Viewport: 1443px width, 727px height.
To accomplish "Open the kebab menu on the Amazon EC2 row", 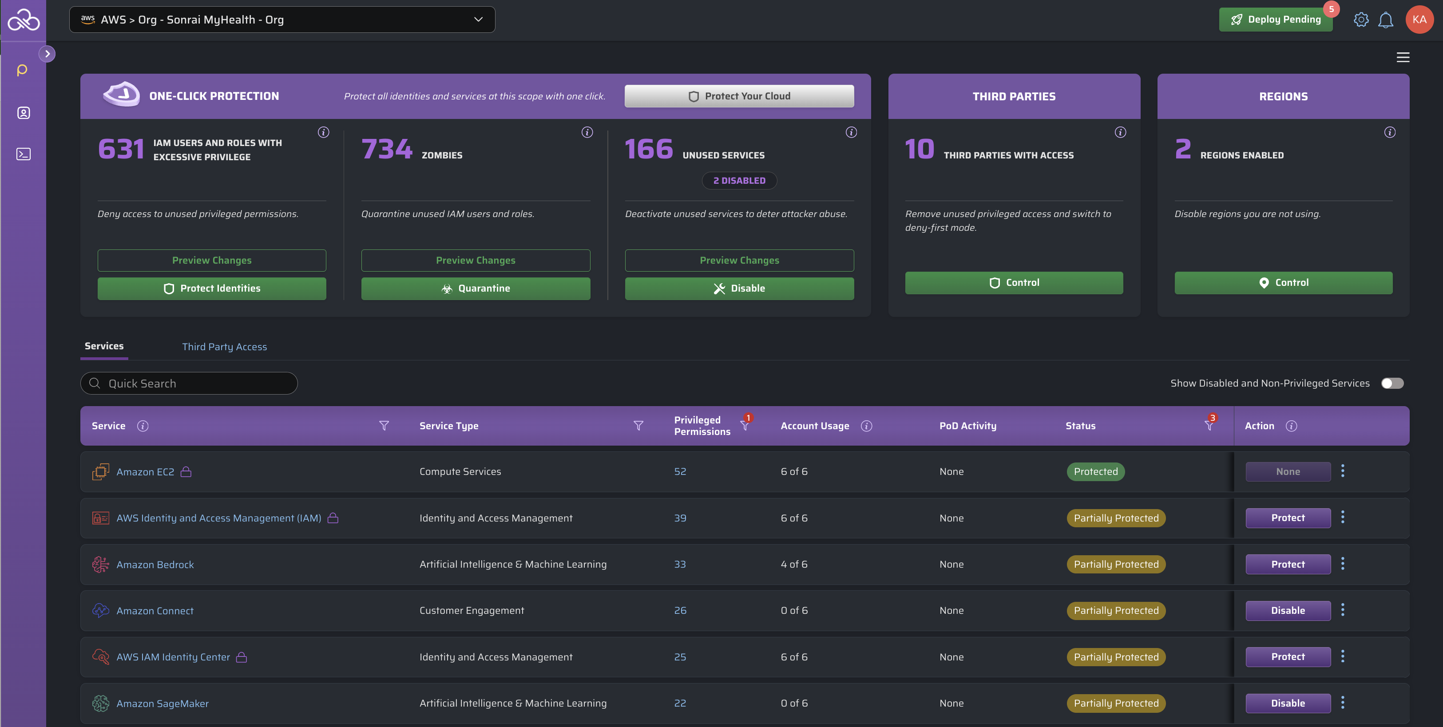I will [1343, 471].
